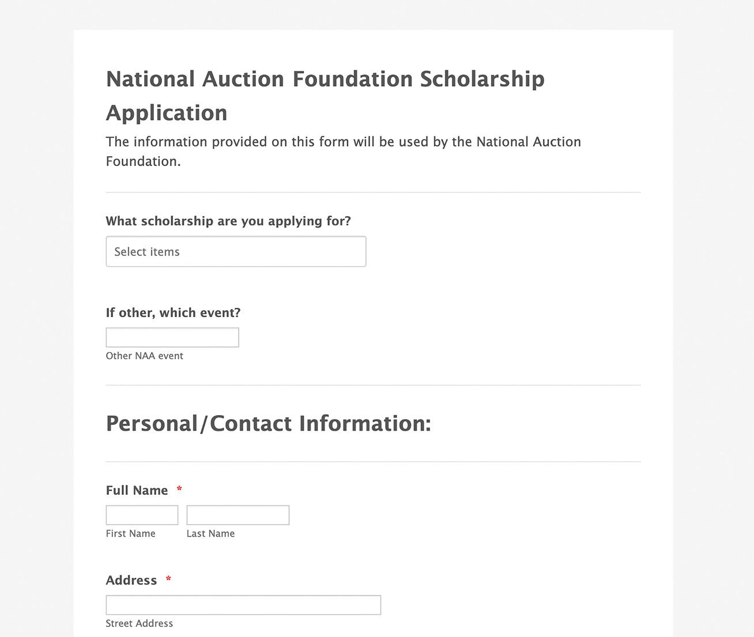Click into the Street Address field

243,605
